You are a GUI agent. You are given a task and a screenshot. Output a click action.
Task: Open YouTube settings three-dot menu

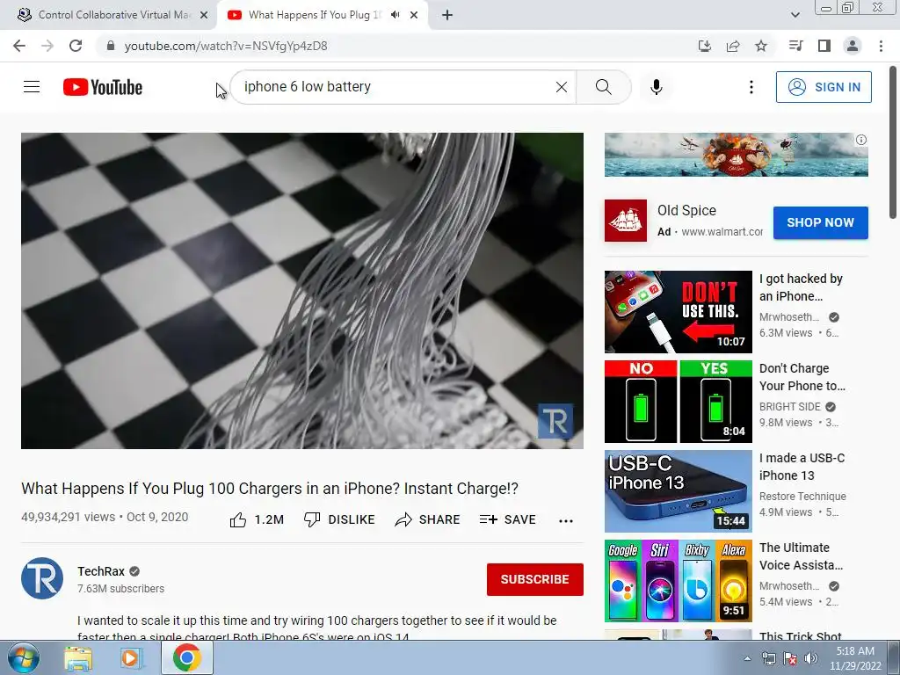tap(751, 87)
